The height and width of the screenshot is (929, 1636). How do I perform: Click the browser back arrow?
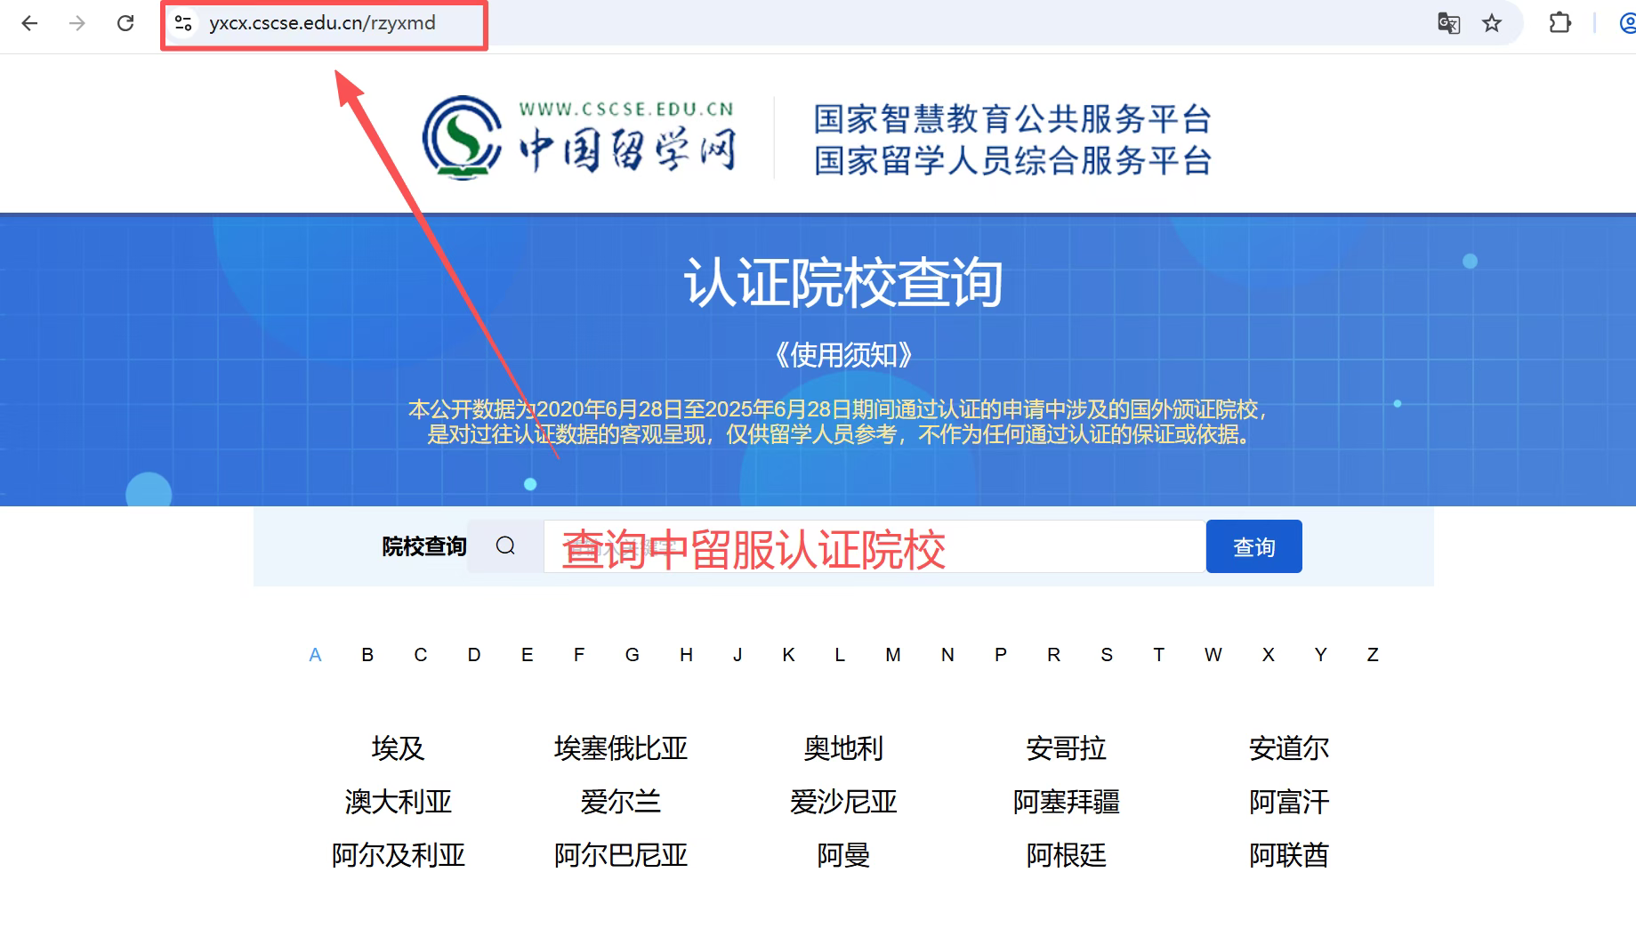click(x=29, y=23)
